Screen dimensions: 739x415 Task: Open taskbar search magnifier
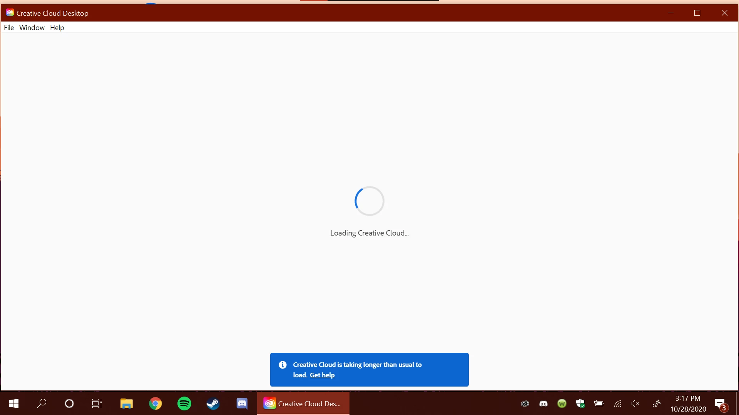point(42,403)
